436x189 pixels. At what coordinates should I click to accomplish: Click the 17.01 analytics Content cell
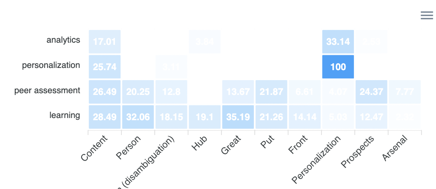pyautogui.click(x=104, y=42)
